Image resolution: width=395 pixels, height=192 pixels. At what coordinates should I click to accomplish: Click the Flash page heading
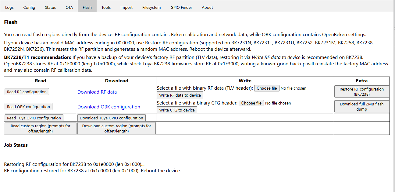pos(11,22)
